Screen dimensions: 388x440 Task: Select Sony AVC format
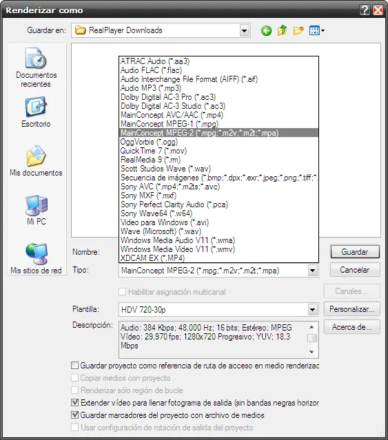pos(218,187)
